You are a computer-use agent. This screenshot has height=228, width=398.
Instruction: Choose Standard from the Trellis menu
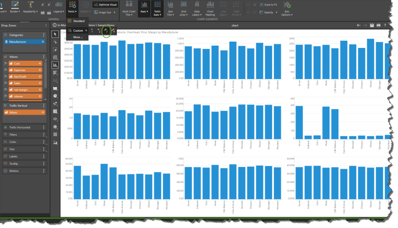click(78, 21)
